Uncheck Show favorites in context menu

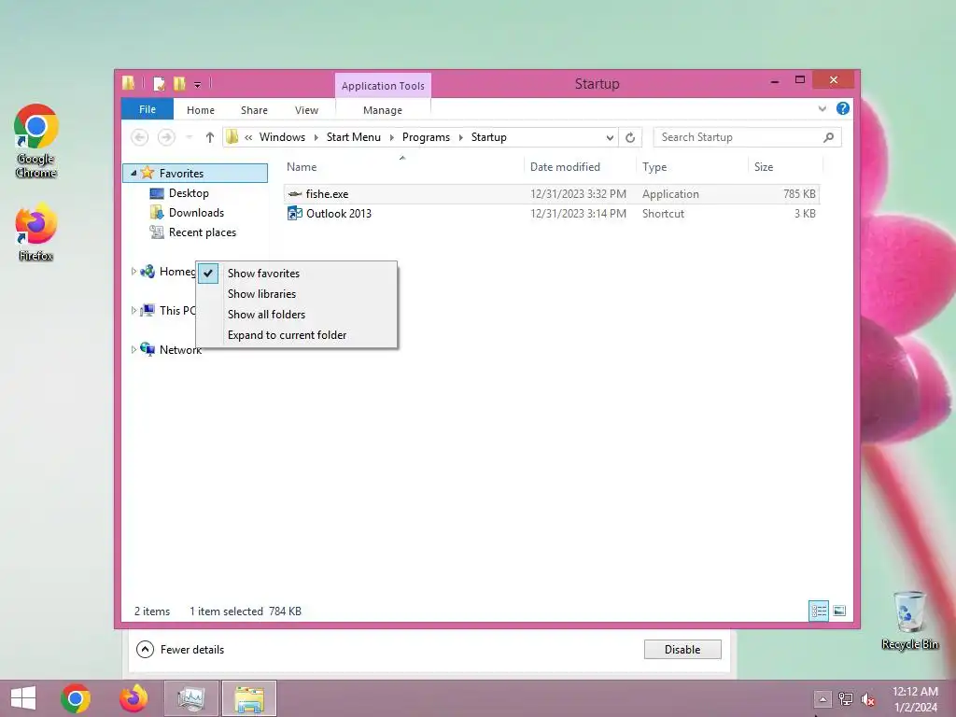297,274
